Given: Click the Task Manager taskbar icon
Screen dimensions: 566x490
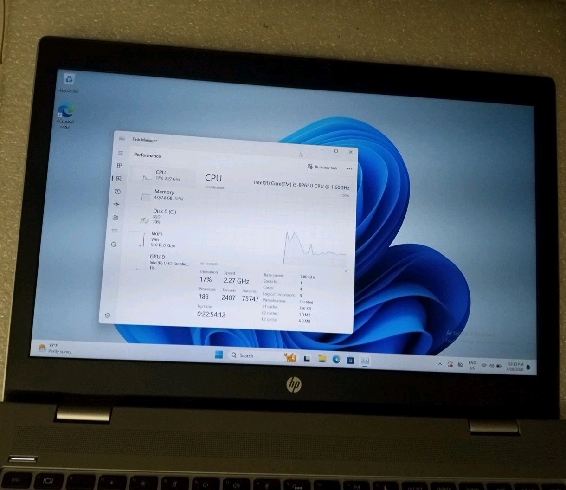Looking at the screenshot, I should pyautogui.click(x=365, y=361).
